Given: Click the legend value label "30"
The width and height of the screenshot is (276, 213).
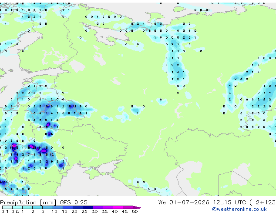Looking at the screenshot, I should click(94, 211).
